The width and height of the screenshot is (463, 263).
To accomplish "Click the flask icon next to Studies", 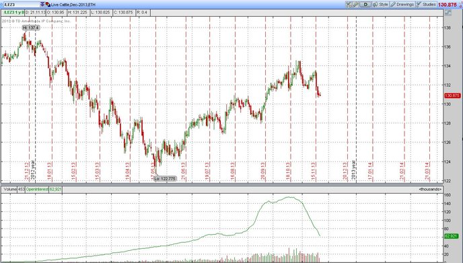I will (419, 5).
